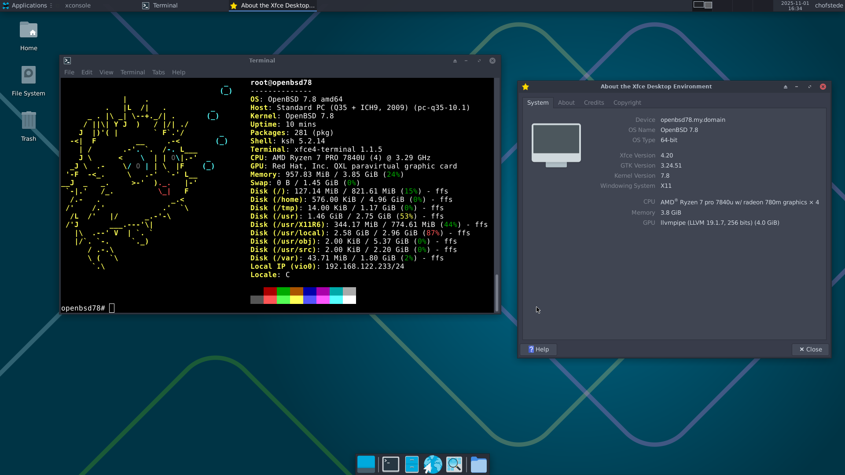Select xconsole in the taskbar
The width and height of the screenshot is (845, 475).
(78, 5)
